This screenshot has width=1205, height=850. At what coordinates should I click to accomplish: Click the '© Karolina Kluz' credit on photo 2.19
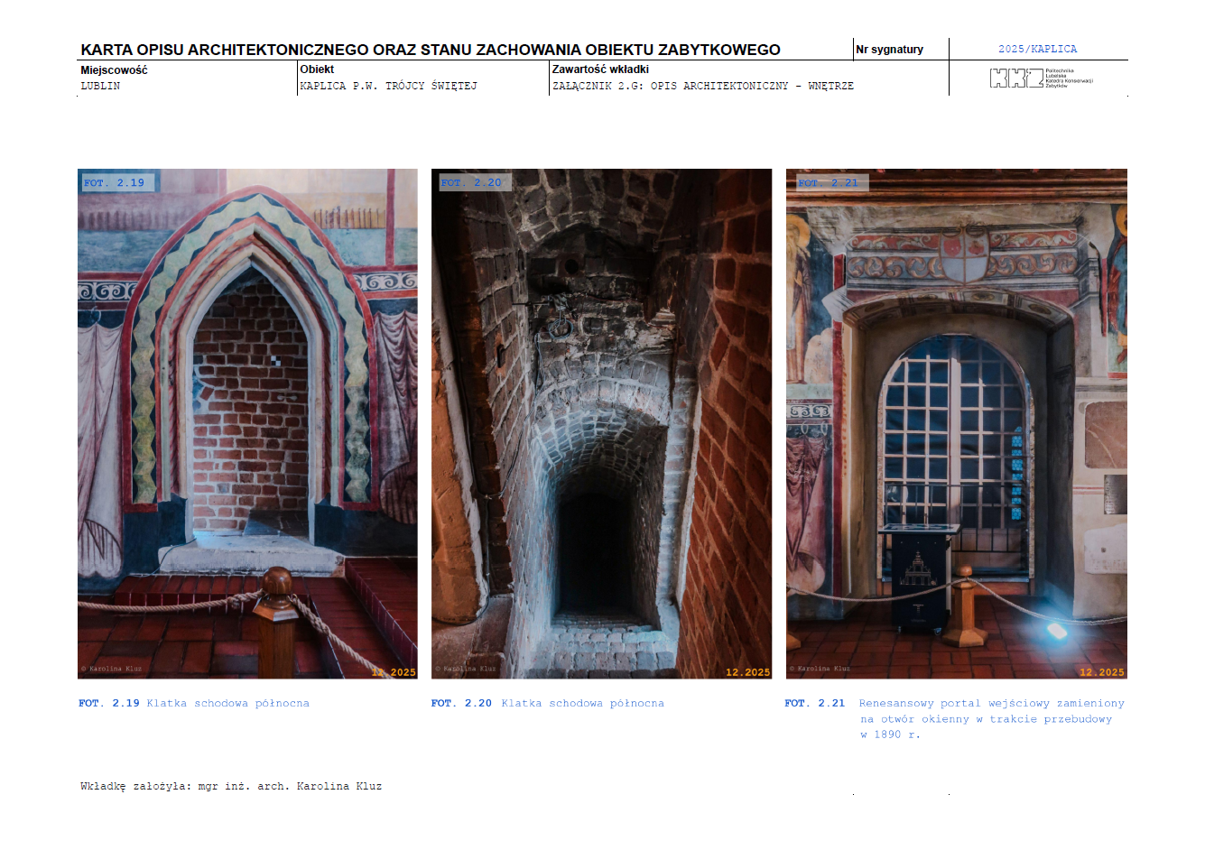[x=112, y=669]
